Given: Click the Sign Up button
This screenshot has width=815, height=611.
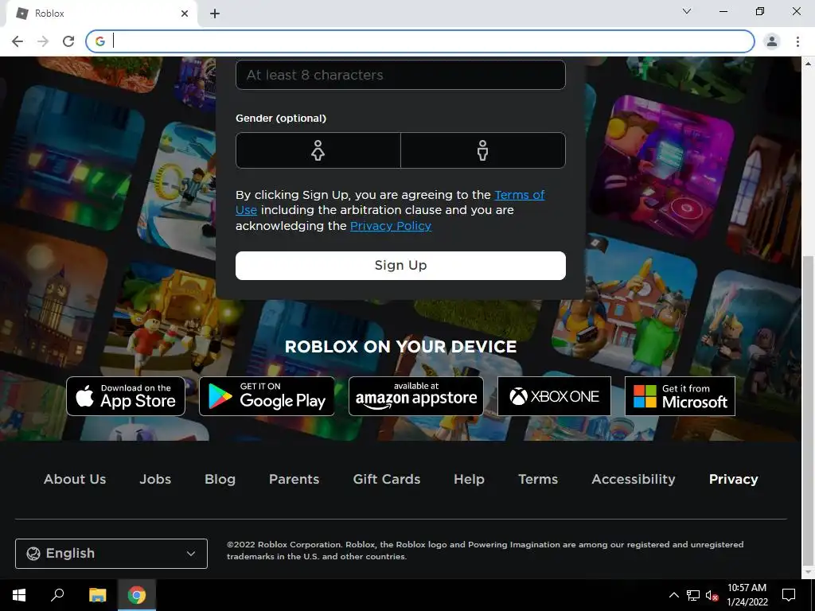Looking at the screenshot, I should (x=400, y=266).
